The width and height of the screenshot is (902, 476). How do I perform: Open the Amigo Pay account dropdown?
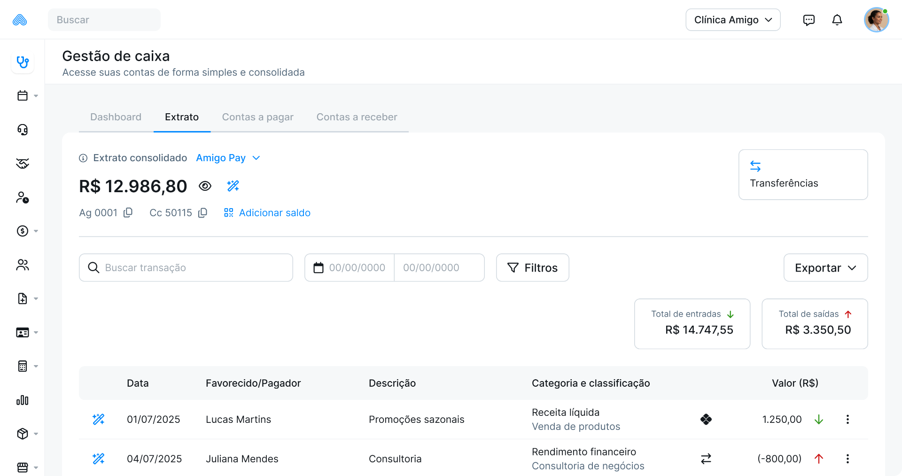click(x=228, y=158)
